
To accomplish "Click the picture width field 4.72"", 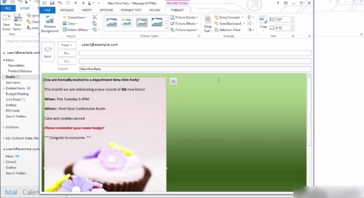I will [x=283, y=28].
